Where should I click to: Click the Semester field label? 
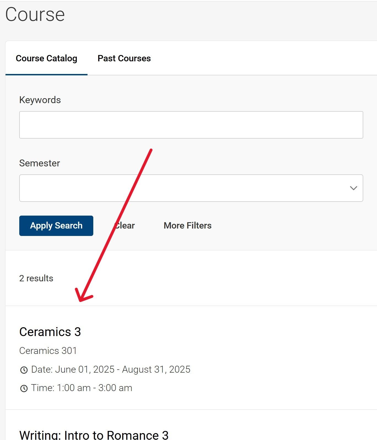point(39,163)
